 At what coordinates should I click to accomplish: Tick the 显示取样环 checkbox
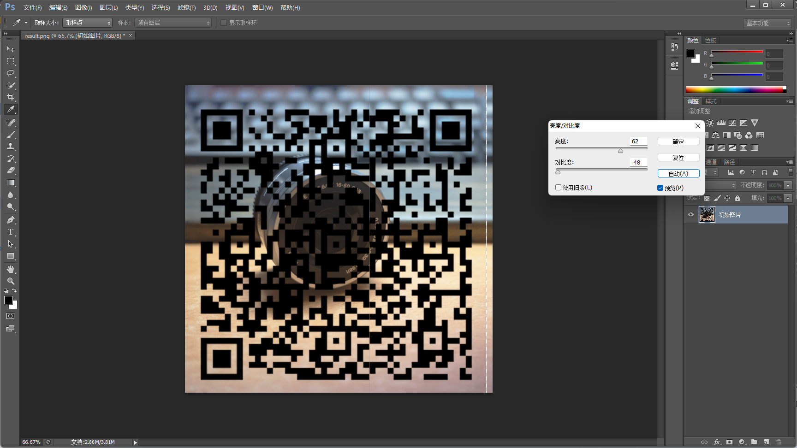[224, 23]
